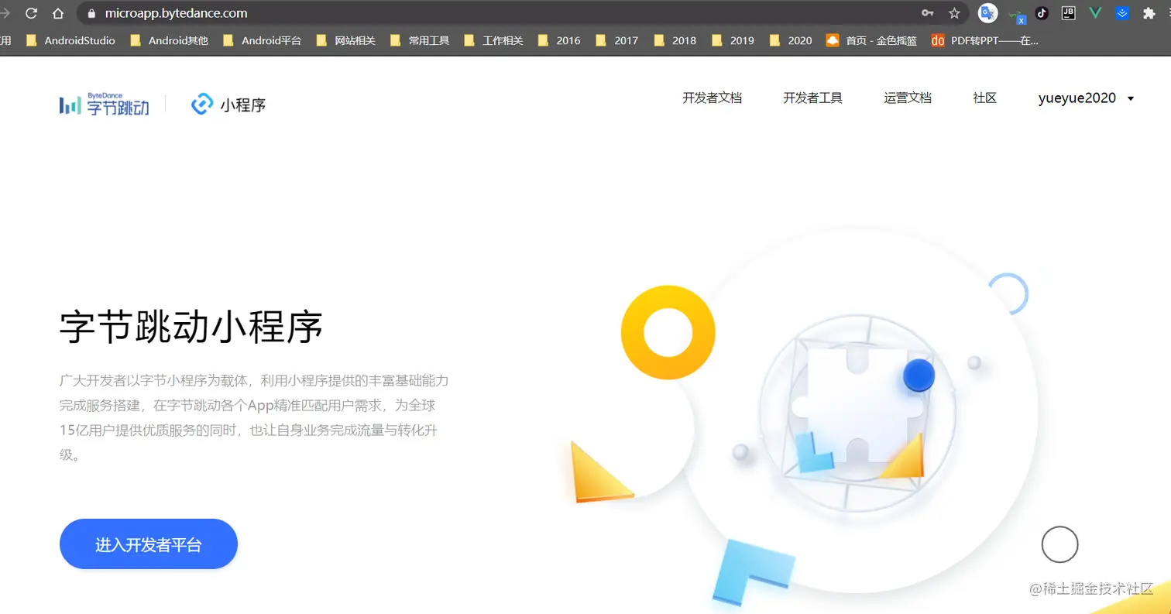Open the 2020 bookmark folder
The image size is (1171, 614).
click(x=791, y=40)
